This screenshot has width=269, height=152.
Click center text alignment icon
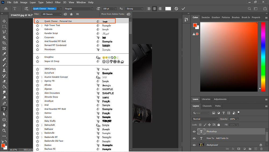pyautogui.click(x=155, y=9)
